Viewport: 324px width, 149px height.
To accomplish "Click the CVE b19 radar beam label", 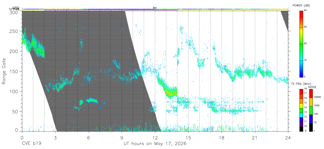I will pyautogui.click(x=31, y=144).
